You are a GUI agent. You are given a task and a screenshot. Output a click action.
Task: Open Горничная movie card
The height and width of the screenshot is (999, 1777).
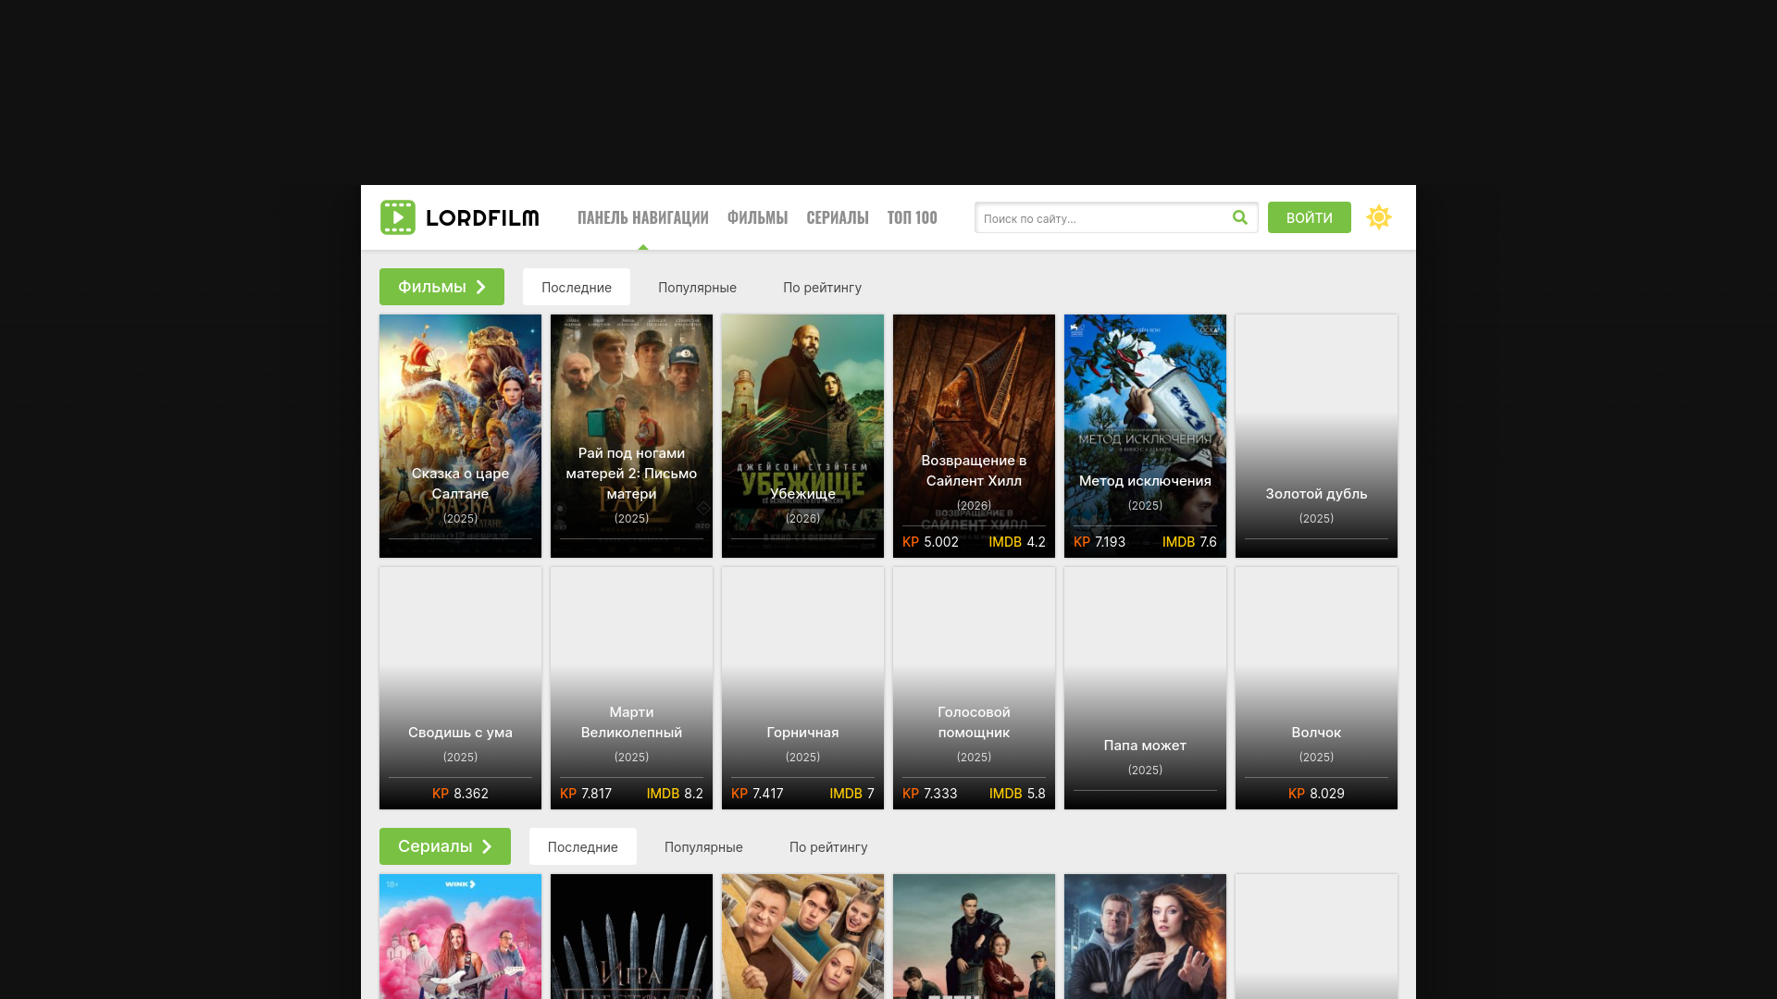click(x=802, y=688)
